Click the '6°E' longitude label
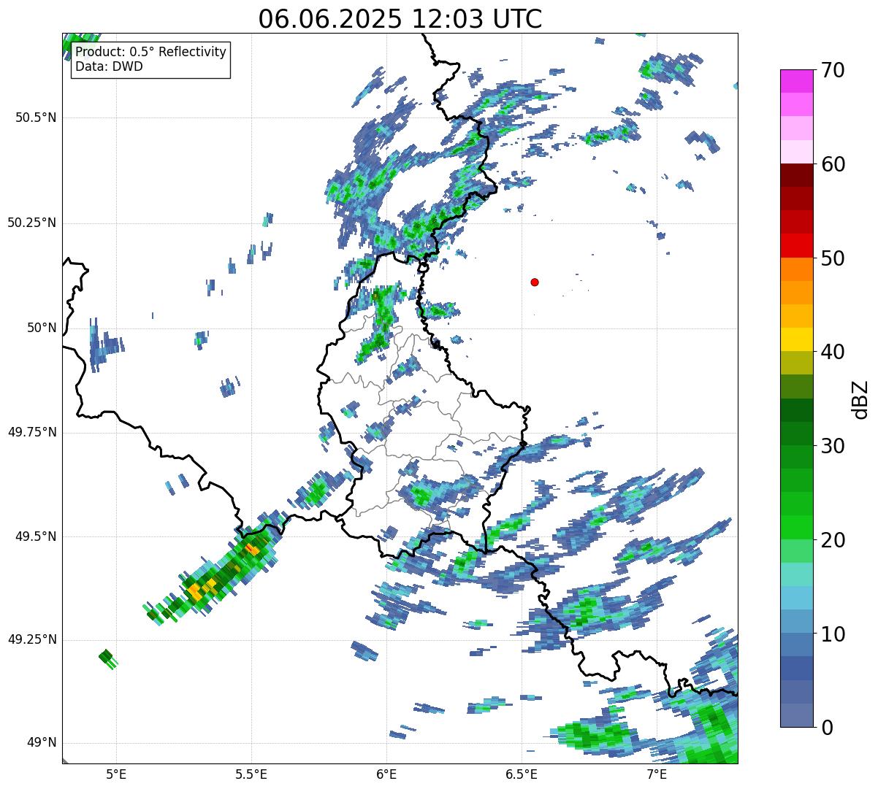 click(386, 775)
